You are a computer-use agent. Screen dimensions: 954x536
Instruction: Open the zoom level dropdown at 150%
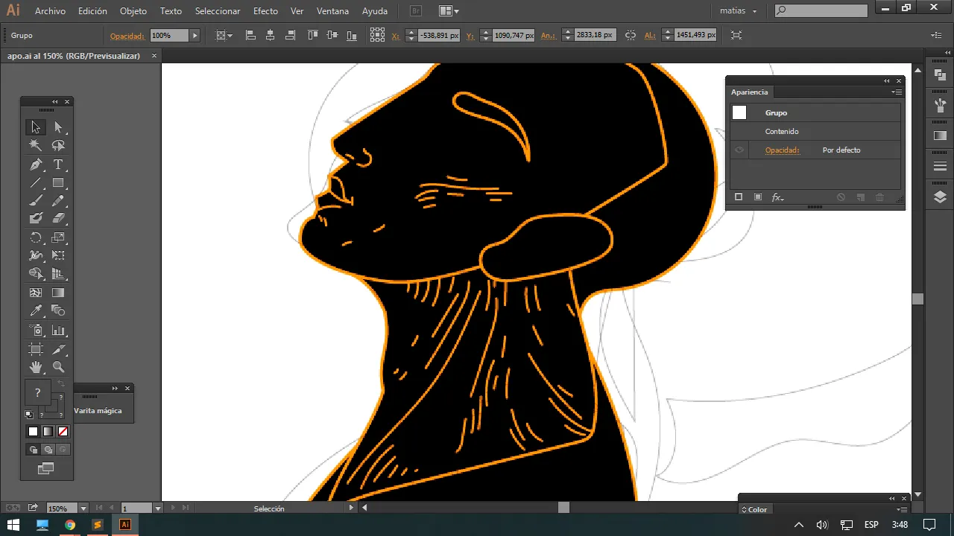point(83,508)
